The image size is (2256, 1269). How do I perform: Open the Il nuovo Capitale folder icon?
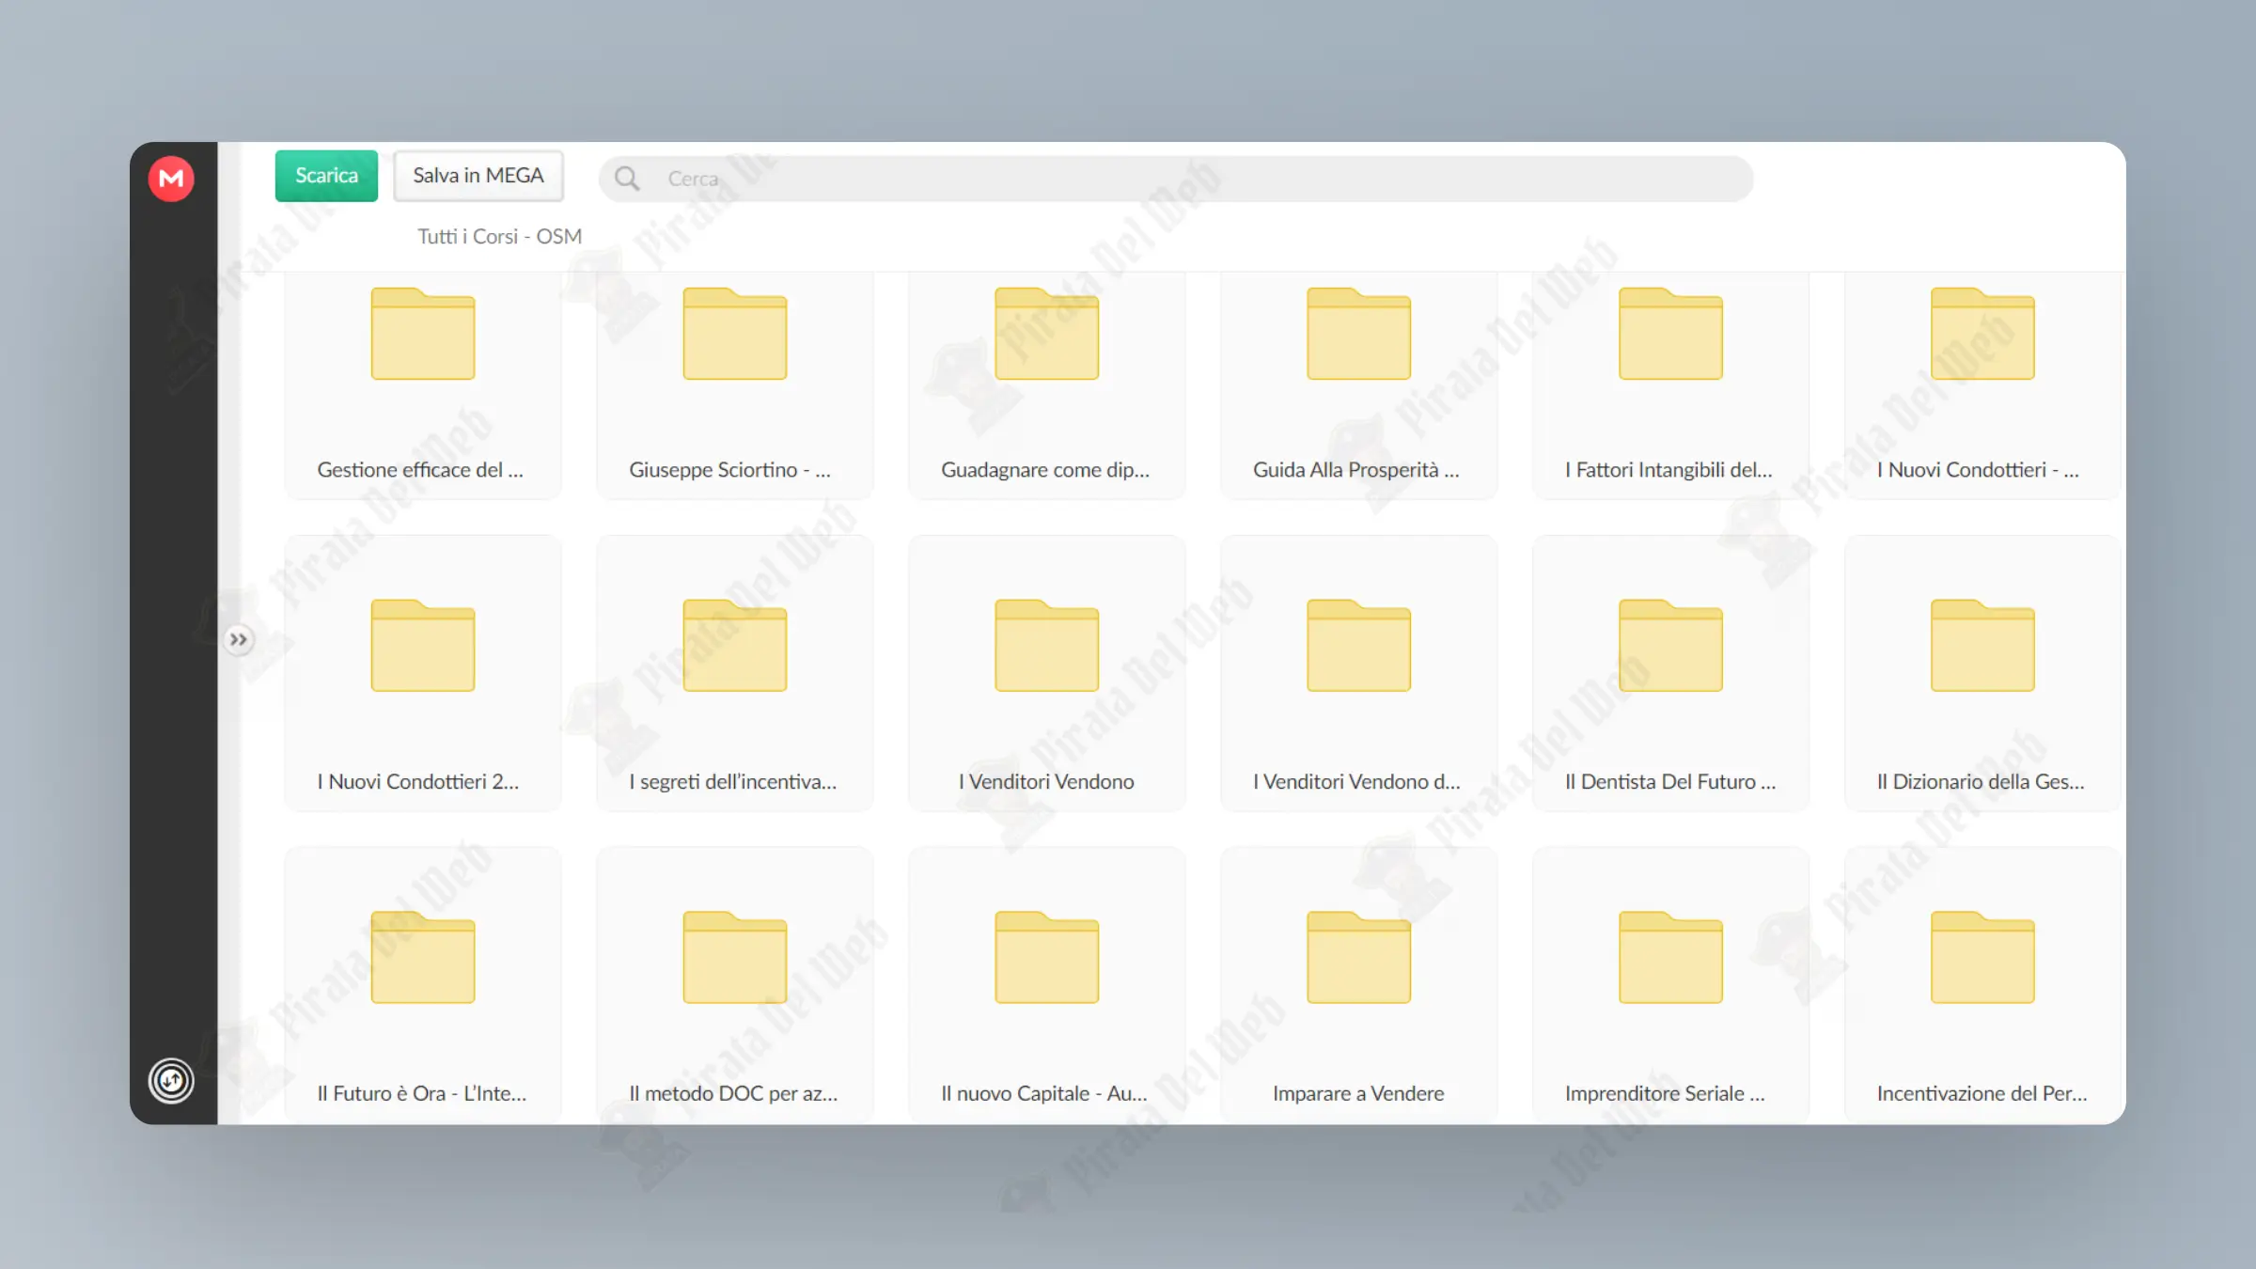click(1047, 958)
